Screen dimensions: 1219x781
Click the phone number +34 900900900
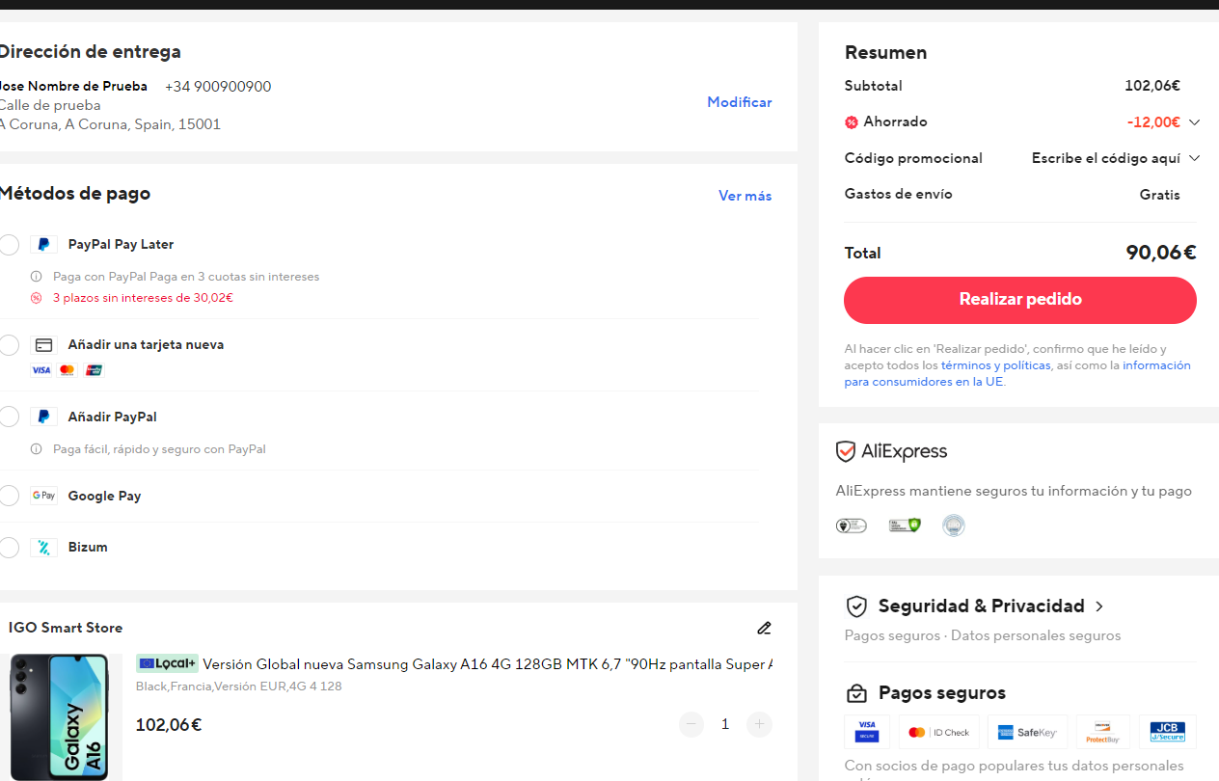218,87
